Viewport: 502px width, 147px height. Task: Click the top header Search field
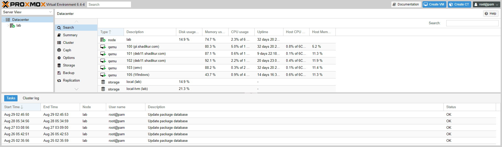(109, 4)
